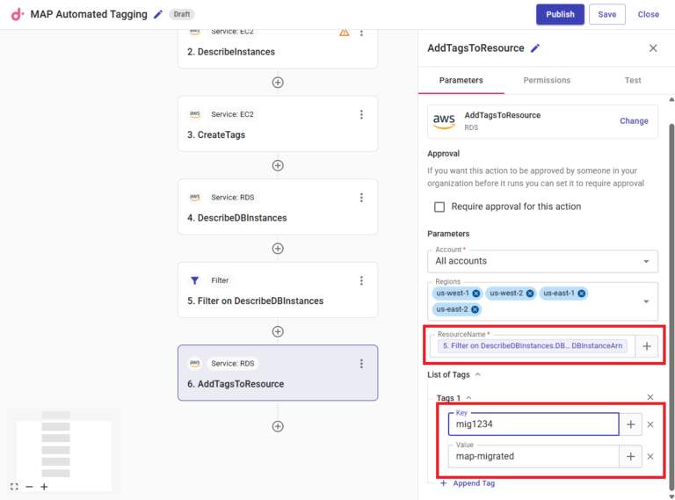Click edit pencil beside AddTagsToResource heading
The width and height of the screenshot is (675, 500).
[x=535, y=48]
